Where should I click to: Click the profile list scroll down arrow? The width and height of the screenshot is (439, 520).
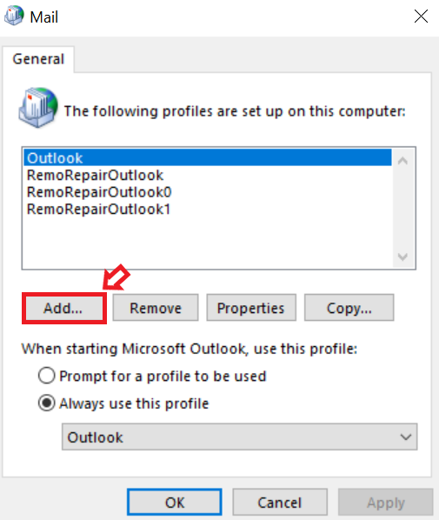(402, 257)
